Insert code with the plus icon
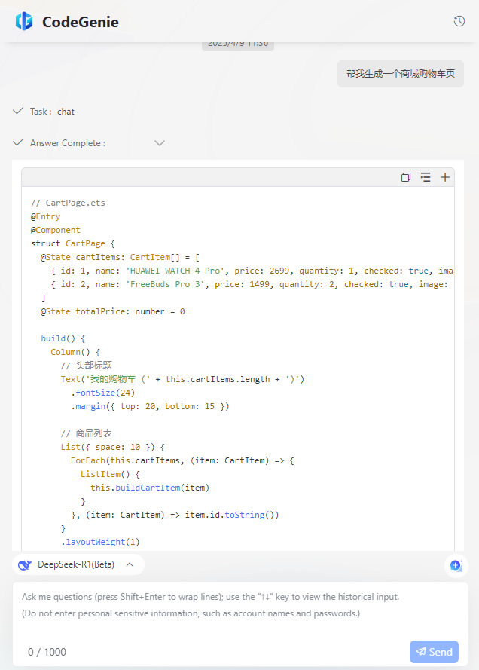 tap(445, 177)
